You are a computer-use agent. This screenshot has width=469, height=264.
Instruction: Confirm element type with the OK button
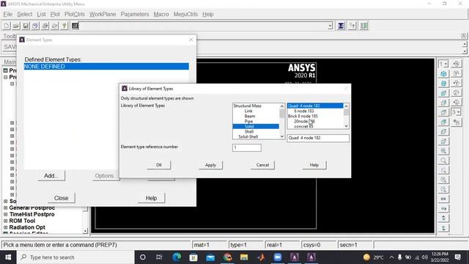159,165
